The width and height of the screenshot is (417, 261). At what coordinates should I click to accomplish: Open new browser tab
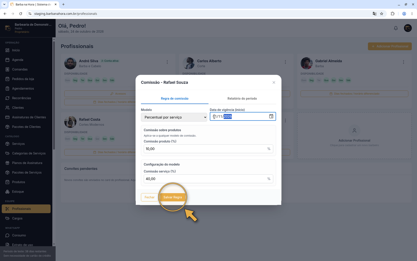63,4
